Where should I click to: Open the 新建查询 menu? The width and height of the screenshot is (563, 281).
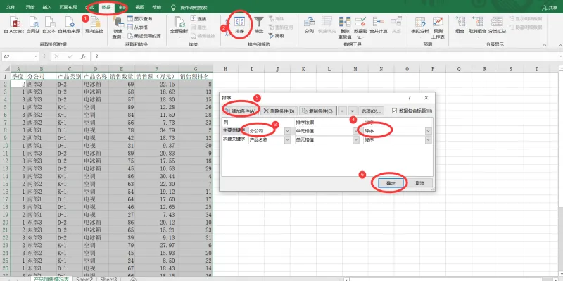(118, 27)
